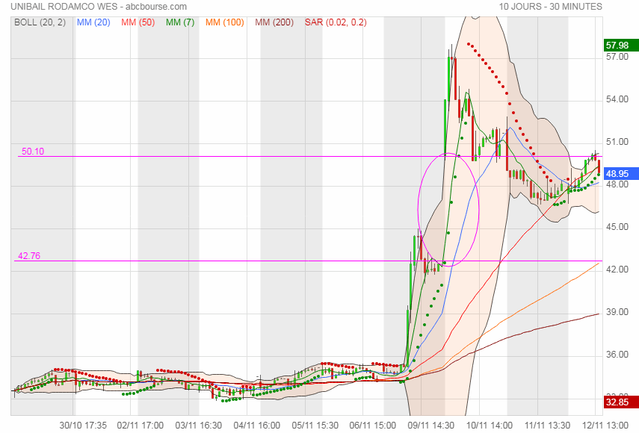Click the green 57.98 high price tag
Image resolution: width=639 pixels, height=433 pixels.
tap(621, 46)
